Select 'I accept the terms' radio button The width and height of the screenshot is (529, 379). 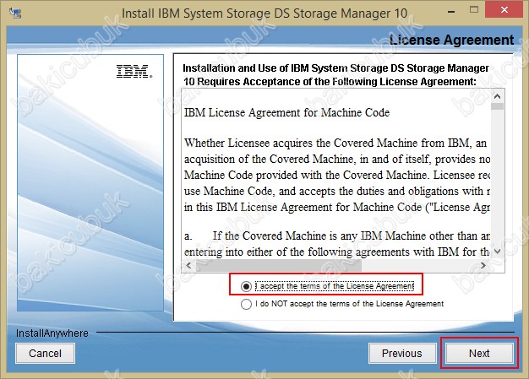pyautogui.click(x=246, y=286)
